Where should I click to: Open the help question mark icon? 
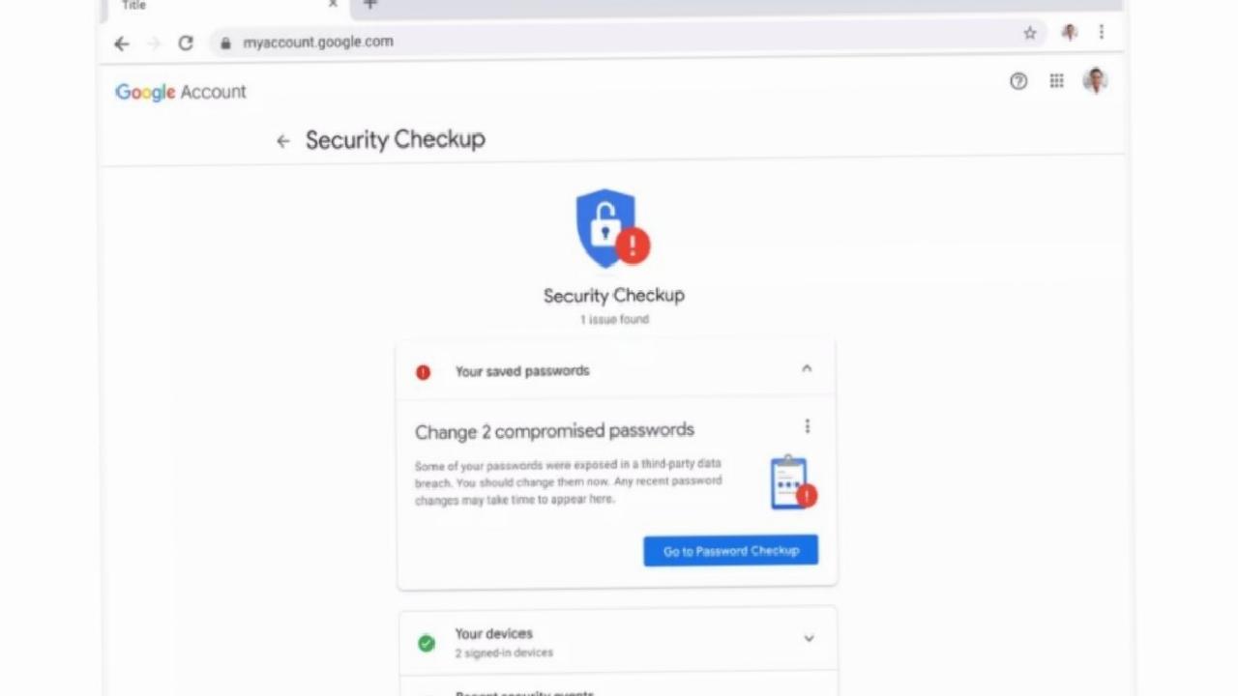point(1018,81)
